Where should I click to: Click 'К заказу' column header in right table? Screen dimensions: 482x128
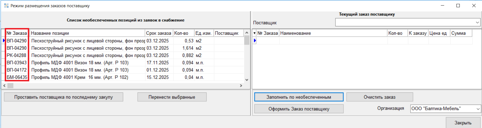tap(417, 33)
